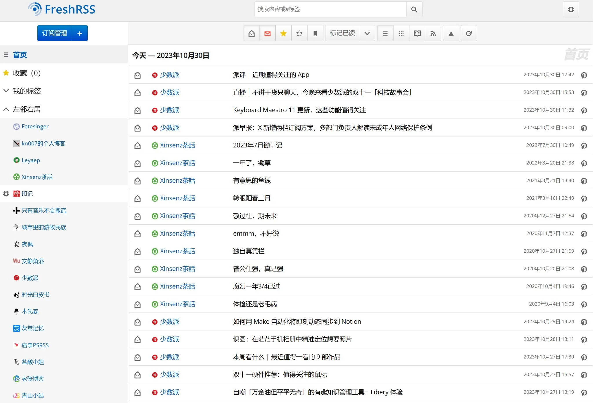
Task: Toggle read status of 派评 article
Action: 138,75
